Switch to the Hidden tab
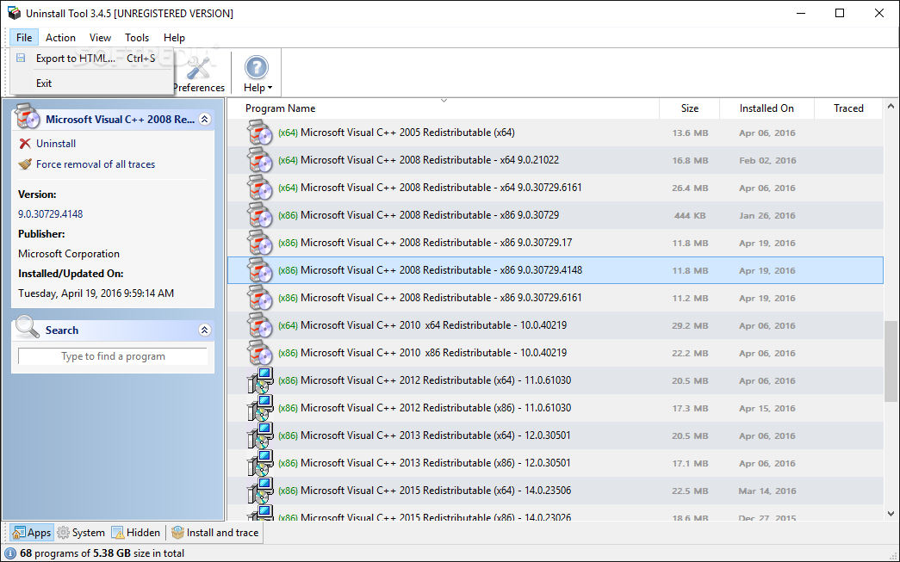This screenshot has height=562, width=900. click(x=136, y=532)
